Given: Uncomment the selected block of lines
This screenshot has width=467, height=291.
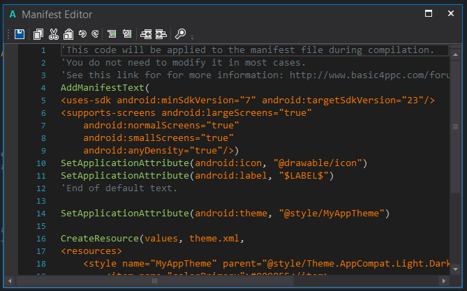Looking at the screenshot, I should point(127,34).
